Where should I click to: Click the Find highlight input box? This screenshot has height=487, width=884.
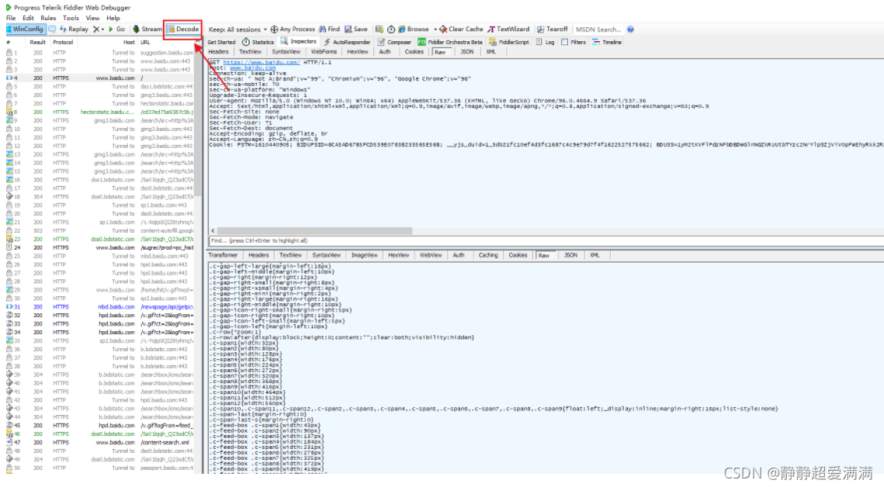[546, 240]
